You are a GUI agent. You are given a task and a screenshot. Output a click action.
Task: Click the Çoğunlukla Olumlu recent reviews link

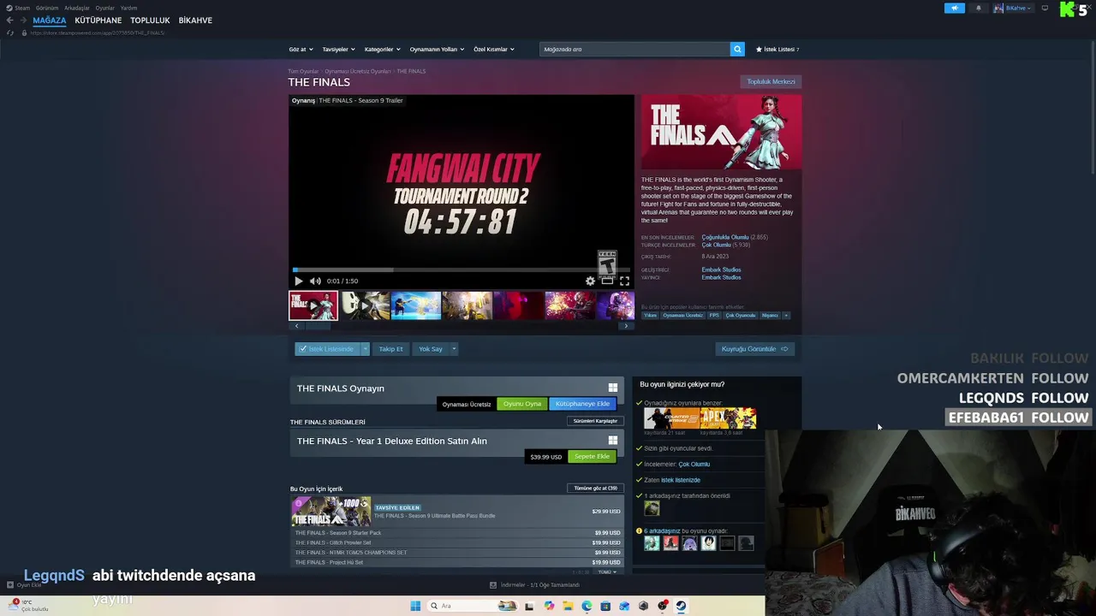724,237
